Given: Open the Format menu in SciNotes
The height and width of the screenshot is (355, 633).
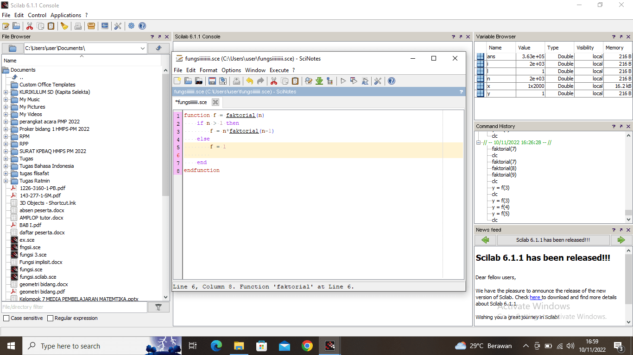Looking at the screenshot, I should [209, 70].
